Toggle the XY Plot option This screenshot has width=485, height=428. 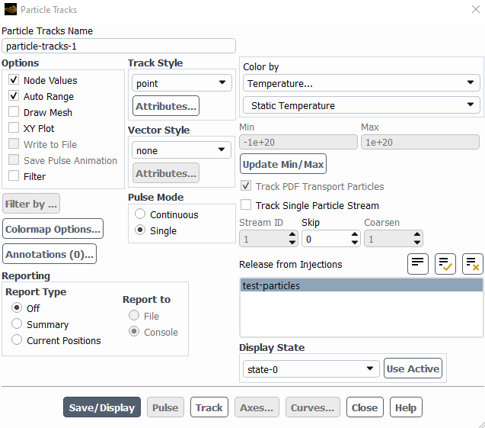click(14, 128)
